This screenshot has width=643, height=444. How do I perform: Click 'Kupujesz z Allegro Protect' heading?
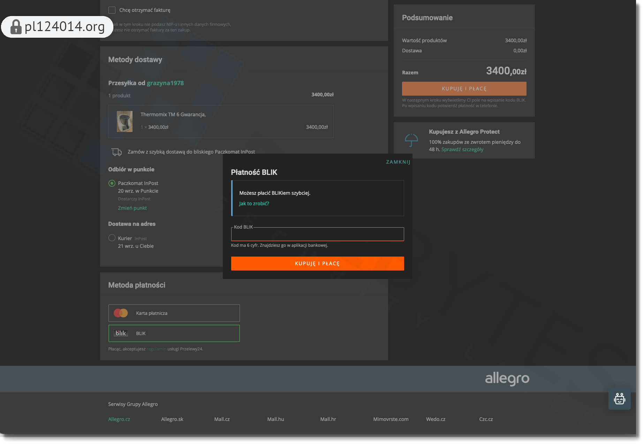(464, 132)
